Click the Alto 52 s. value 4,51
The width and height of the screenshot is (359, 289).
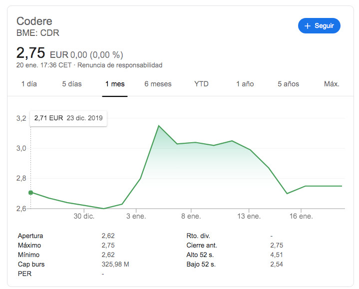pyautogui.click(x=277, y=255)
